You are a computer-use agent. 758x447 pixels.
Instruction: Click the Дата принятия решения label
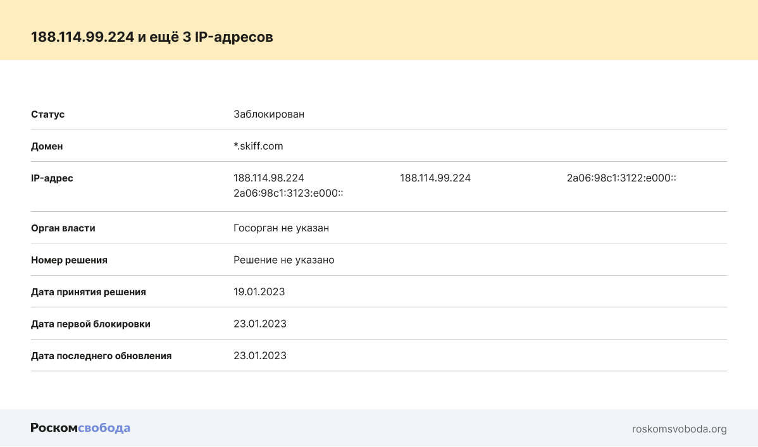(x=89, y=291)
